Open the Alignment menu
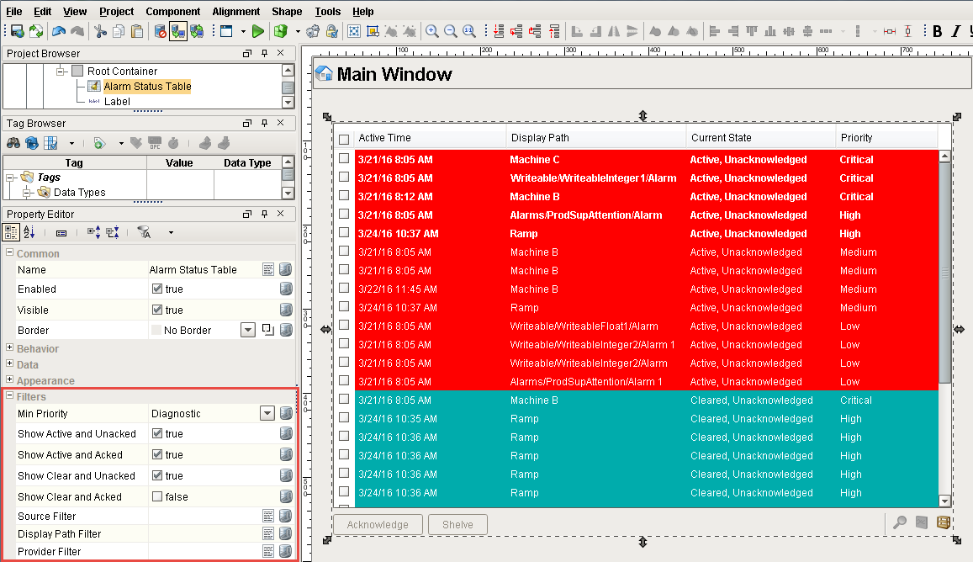The width and height of the screenshot is (973, 562). point(235,11)
